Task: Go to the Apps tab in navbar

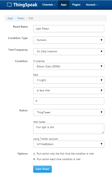Action: [64, 5]
